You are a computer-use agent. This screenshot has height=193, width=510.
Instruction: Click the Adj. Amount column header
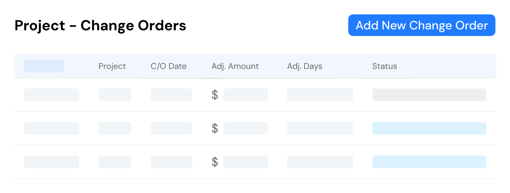(235, 66)
